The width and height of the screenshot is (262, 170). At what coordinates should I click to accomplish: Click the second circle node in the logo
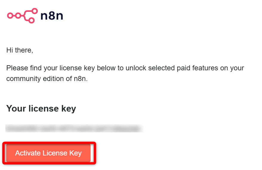tap(18, 16)
